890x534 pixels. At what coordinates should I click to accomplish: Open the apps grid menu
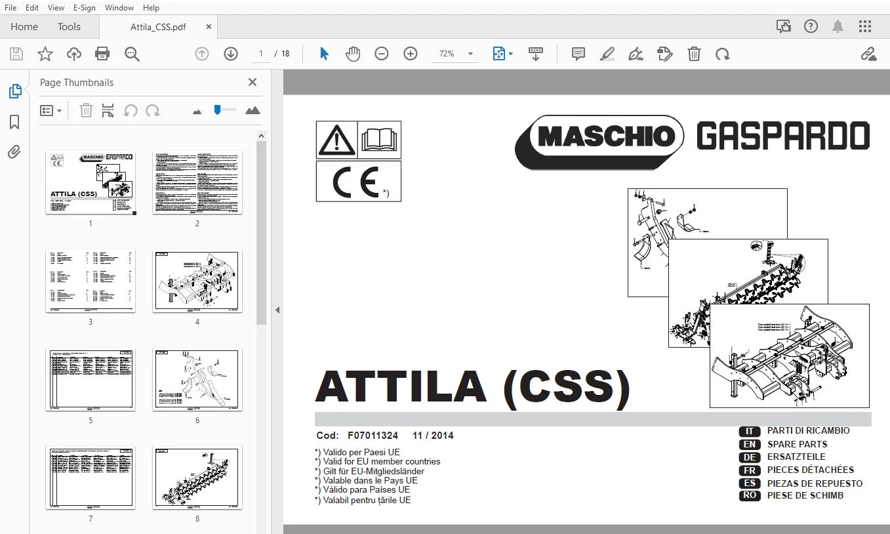865,26
